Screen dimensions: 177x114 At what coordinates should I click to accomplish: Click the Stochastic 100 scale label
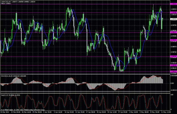172,95
